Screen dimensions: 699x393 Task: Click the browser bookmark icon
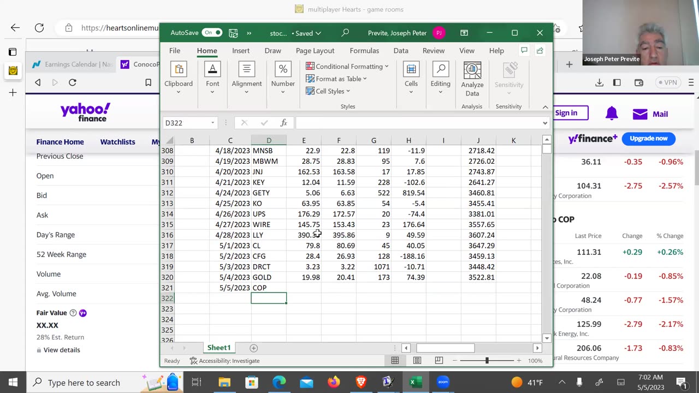(148, 82)
